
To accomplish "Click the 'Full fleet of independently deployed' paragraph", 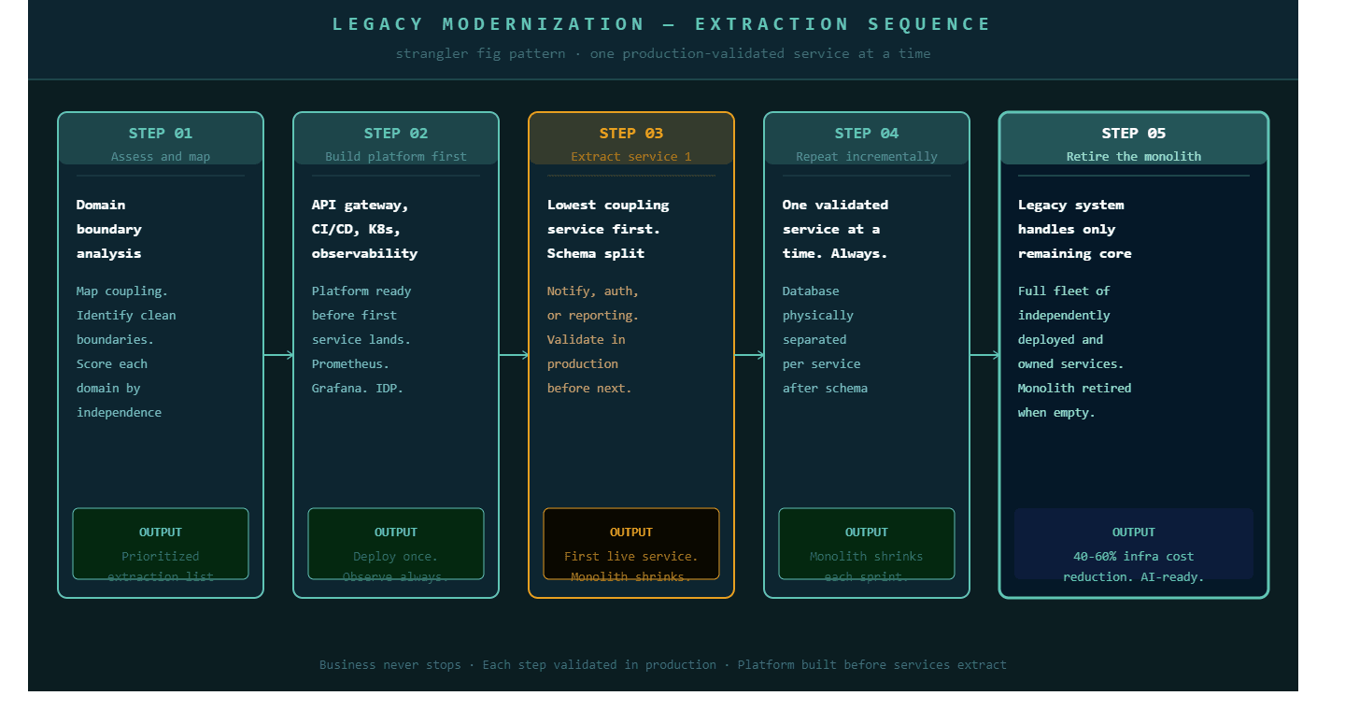I will click(x=1074, y=351).
